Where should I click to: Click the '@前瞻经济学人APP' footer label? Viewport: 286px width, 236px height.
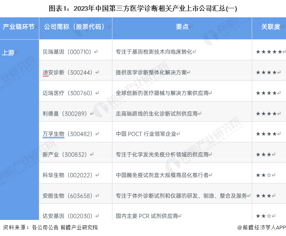coord(261,227)
